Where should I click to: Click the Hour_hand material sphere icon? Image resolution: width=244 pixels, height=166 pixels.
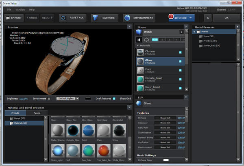[x=140, y=88]
